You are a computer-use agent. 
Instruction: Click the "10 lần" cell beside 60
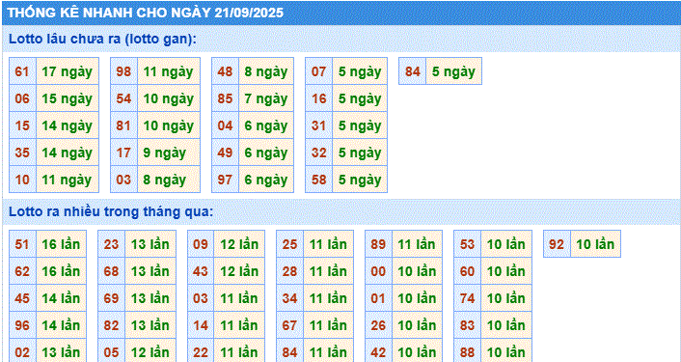506,271
